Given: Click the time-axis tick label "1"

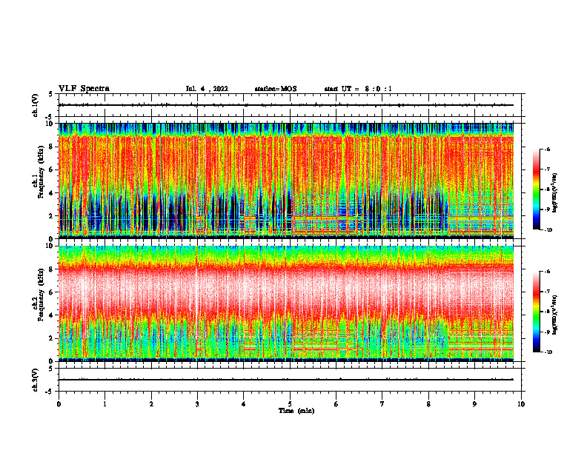Looking at the screenshot, I should [x=105, y=404].
